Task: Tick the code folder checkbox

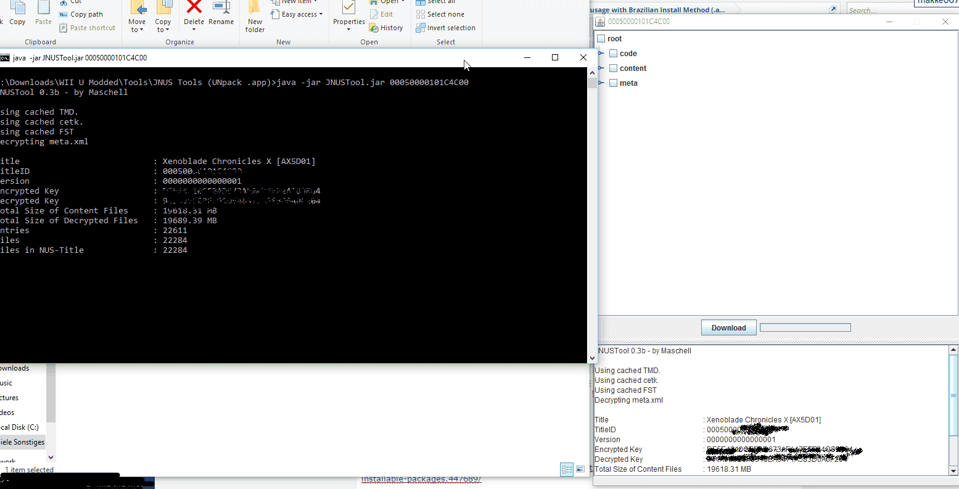Action: coord(614,54)
